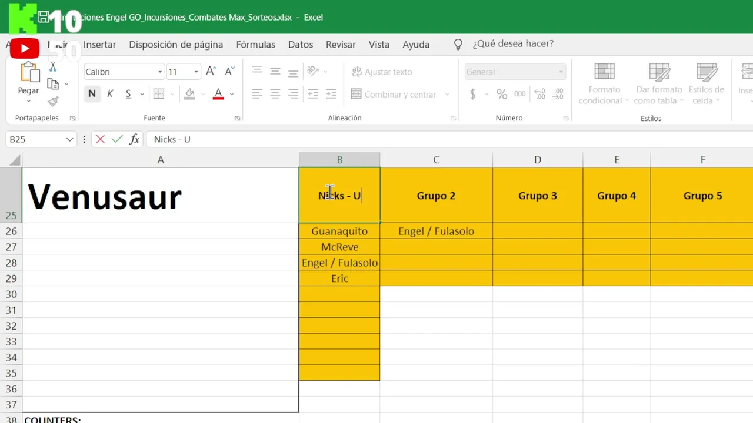The image size is (753, 423).
Task: Confirm the entry with the checkmark
Action: 117,139
